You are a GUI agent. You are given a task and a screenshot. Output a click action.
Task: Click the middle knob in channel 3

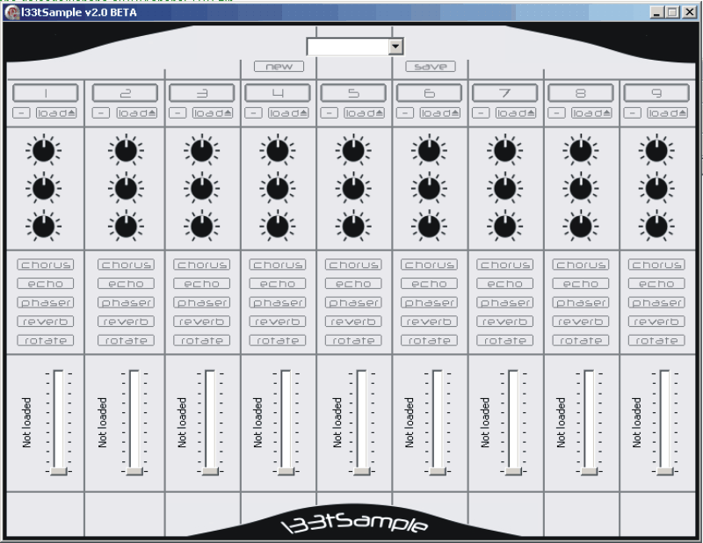202,189
